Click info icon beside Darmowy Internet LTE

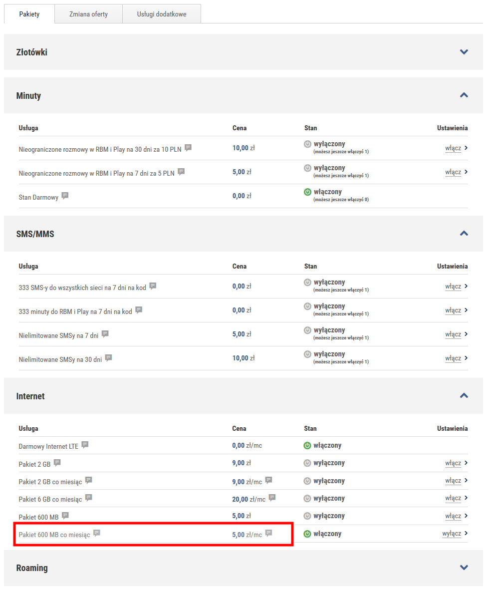click(85, 445)
